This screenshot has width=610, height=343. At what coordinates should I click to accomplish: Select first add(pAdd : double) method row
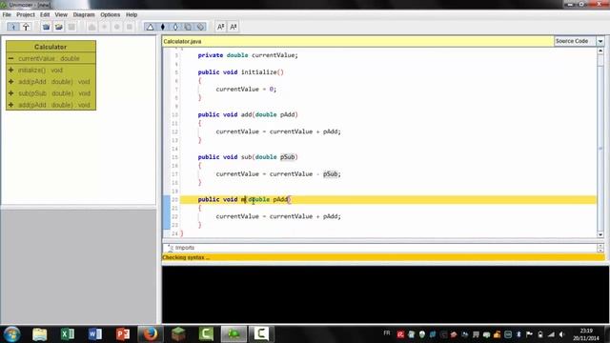pyautogui.click(x=51, y=82)
